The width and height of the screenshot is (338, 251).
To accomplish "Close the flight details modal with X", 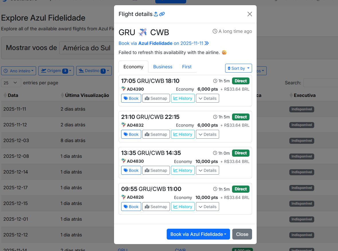I will tap(249, 14).
